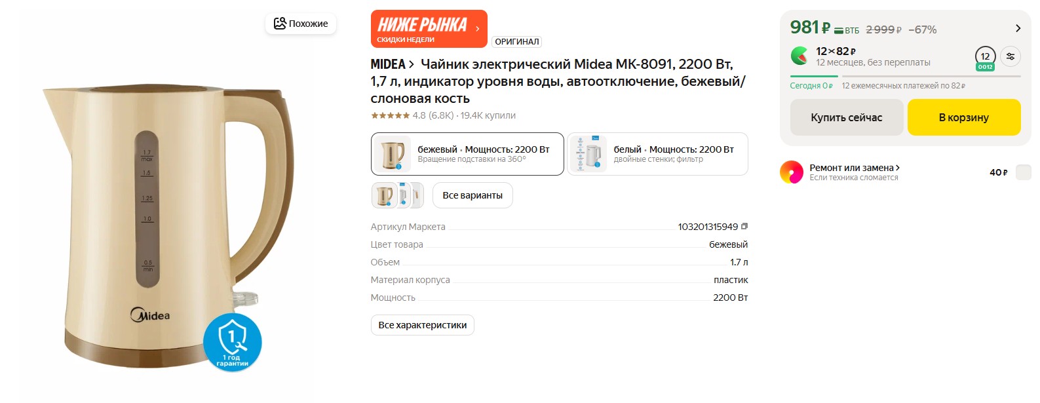Click the ОРИГИНАЛ label tag

tap(516, 41)
